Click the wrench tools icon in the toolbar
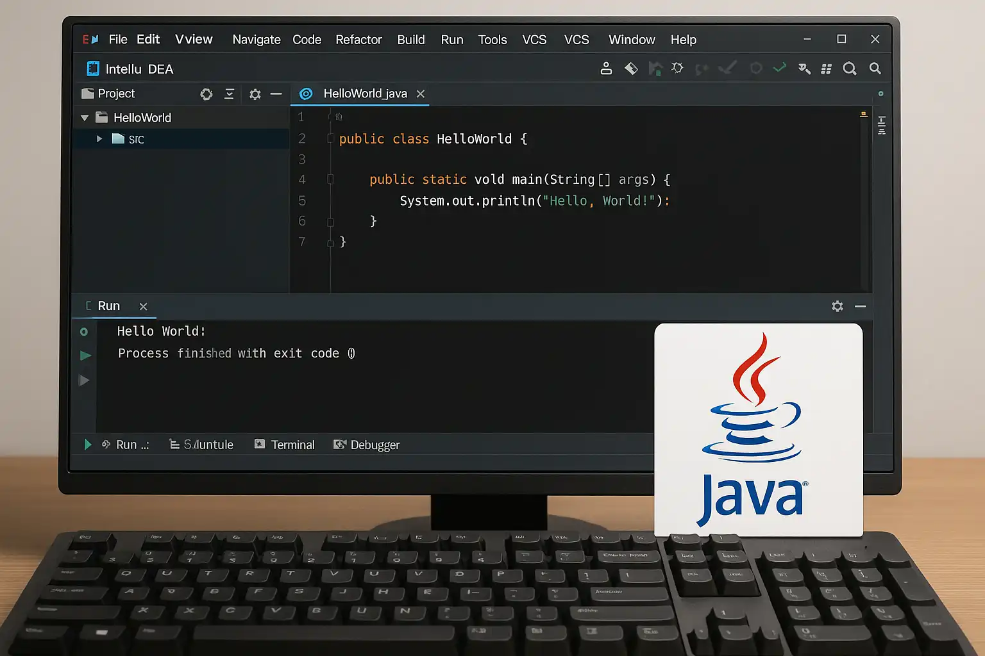Viewport: 985px width, 656px height. pyautogui.click(x=804, y=69)
